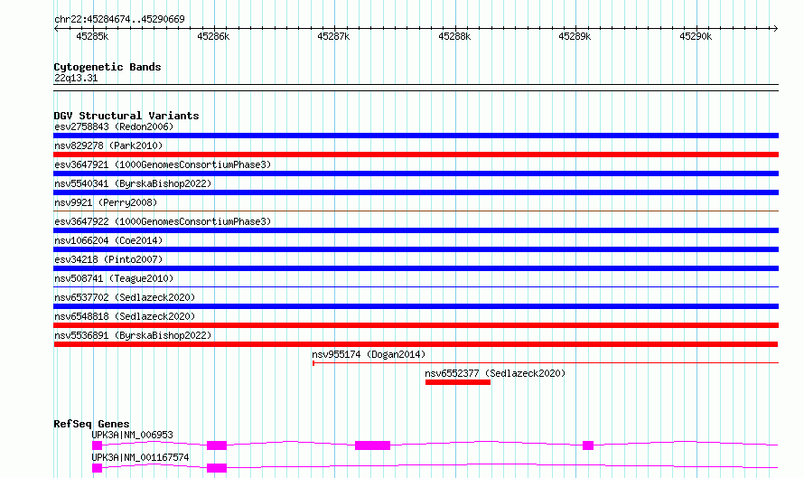Open the nsv5536891 (ByrskaBishop2022) label

pyautogui.click(x=133, y=335)
